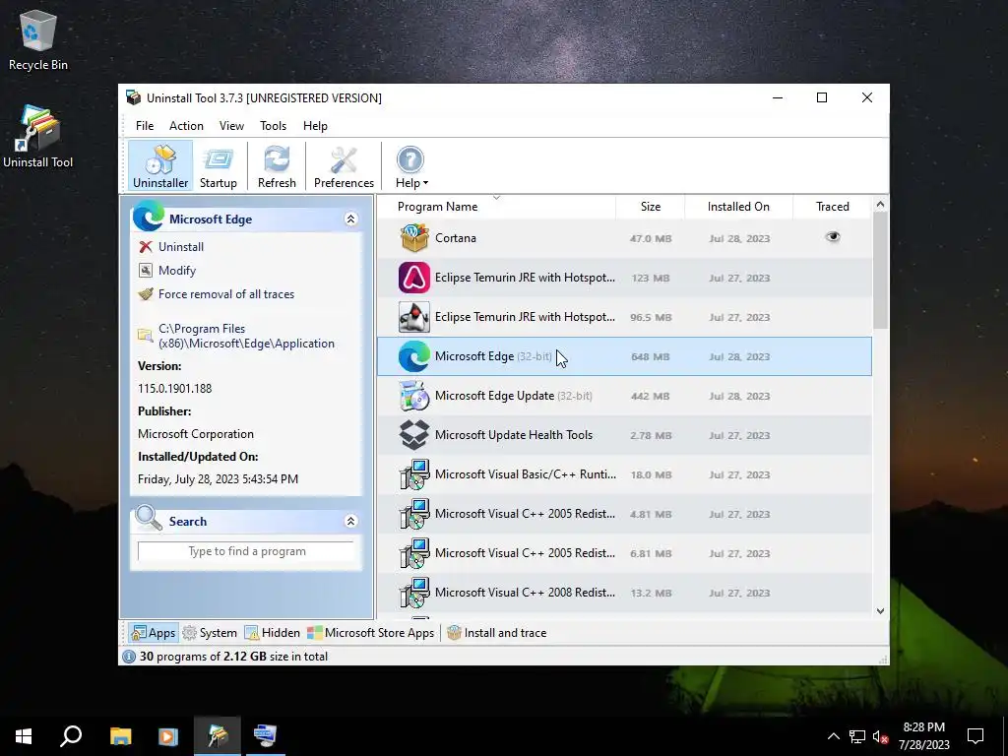Open the Startup manager toolbar icon
Screen dimensions: 1008x756
tap(218, 165)
